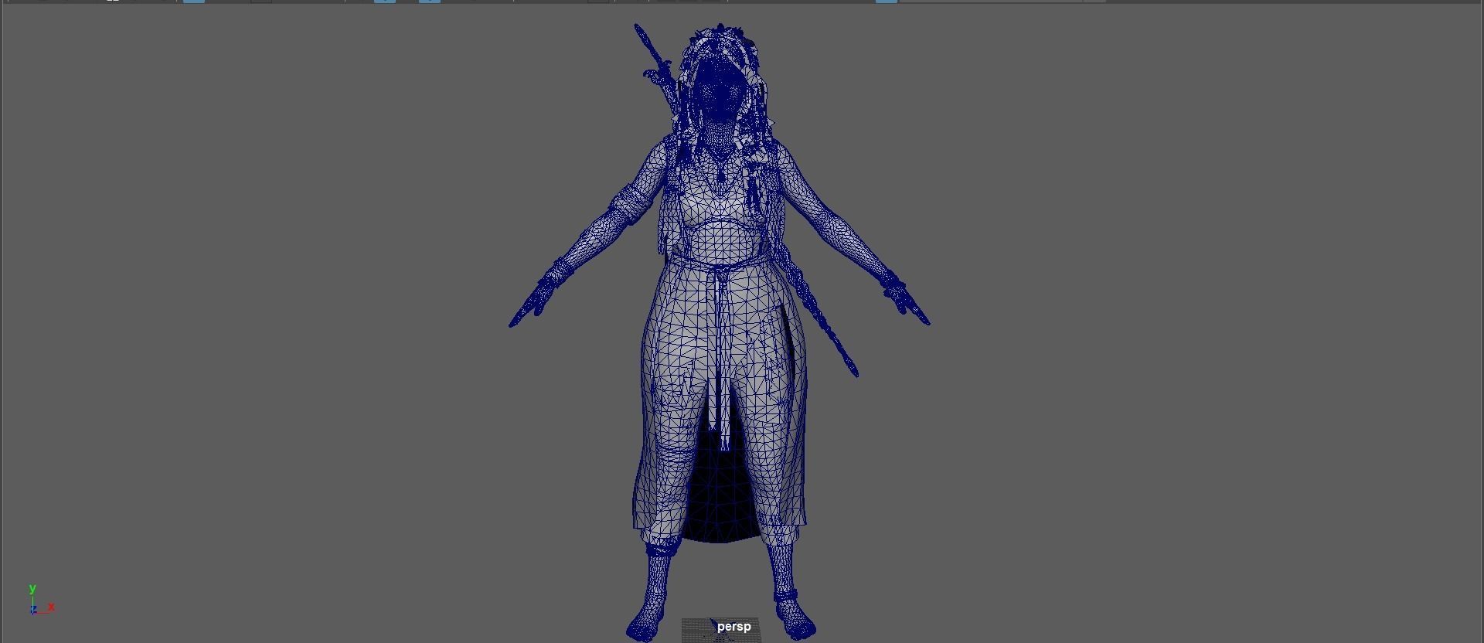
Task: Select the character's head mesh
Action: (x=720, y=91)
